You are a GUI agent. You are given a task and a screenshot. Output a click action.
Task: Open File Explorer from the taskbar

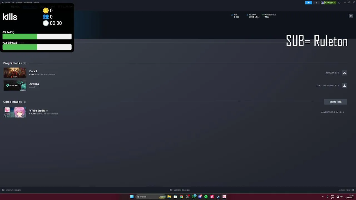(x=169, y=197)
